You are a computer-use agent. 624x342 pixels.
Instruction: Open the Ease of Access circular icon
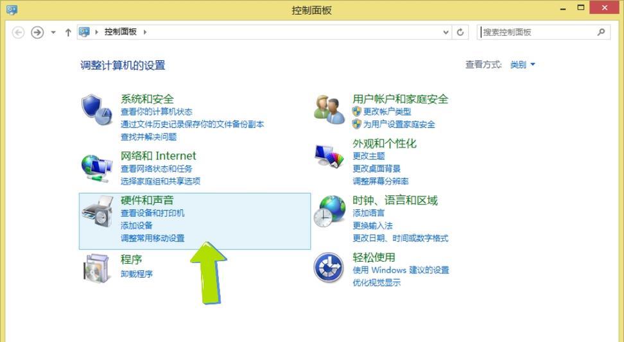pyautogui.click(x=328, y=268)
